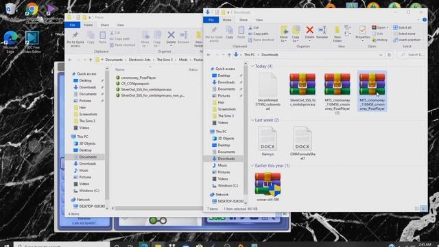Click Copy path in Downloads window ribbon
The height and width of the screenshot is (247, 439).
pyautogui.click(x=258, y=34)
